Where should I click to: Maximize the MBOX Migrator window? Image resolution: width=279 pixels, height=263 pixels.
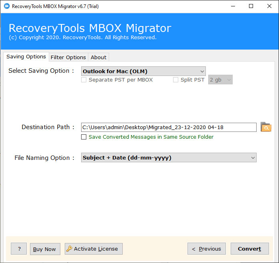tap(251, 6)
